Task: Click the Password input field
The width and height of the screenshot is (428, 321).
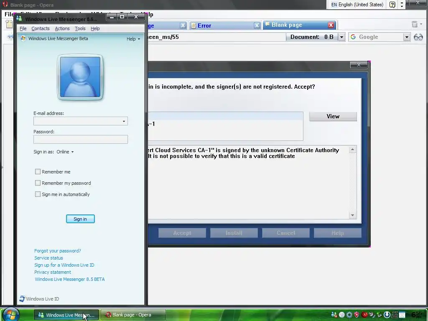Action: [x=81, y=139]
